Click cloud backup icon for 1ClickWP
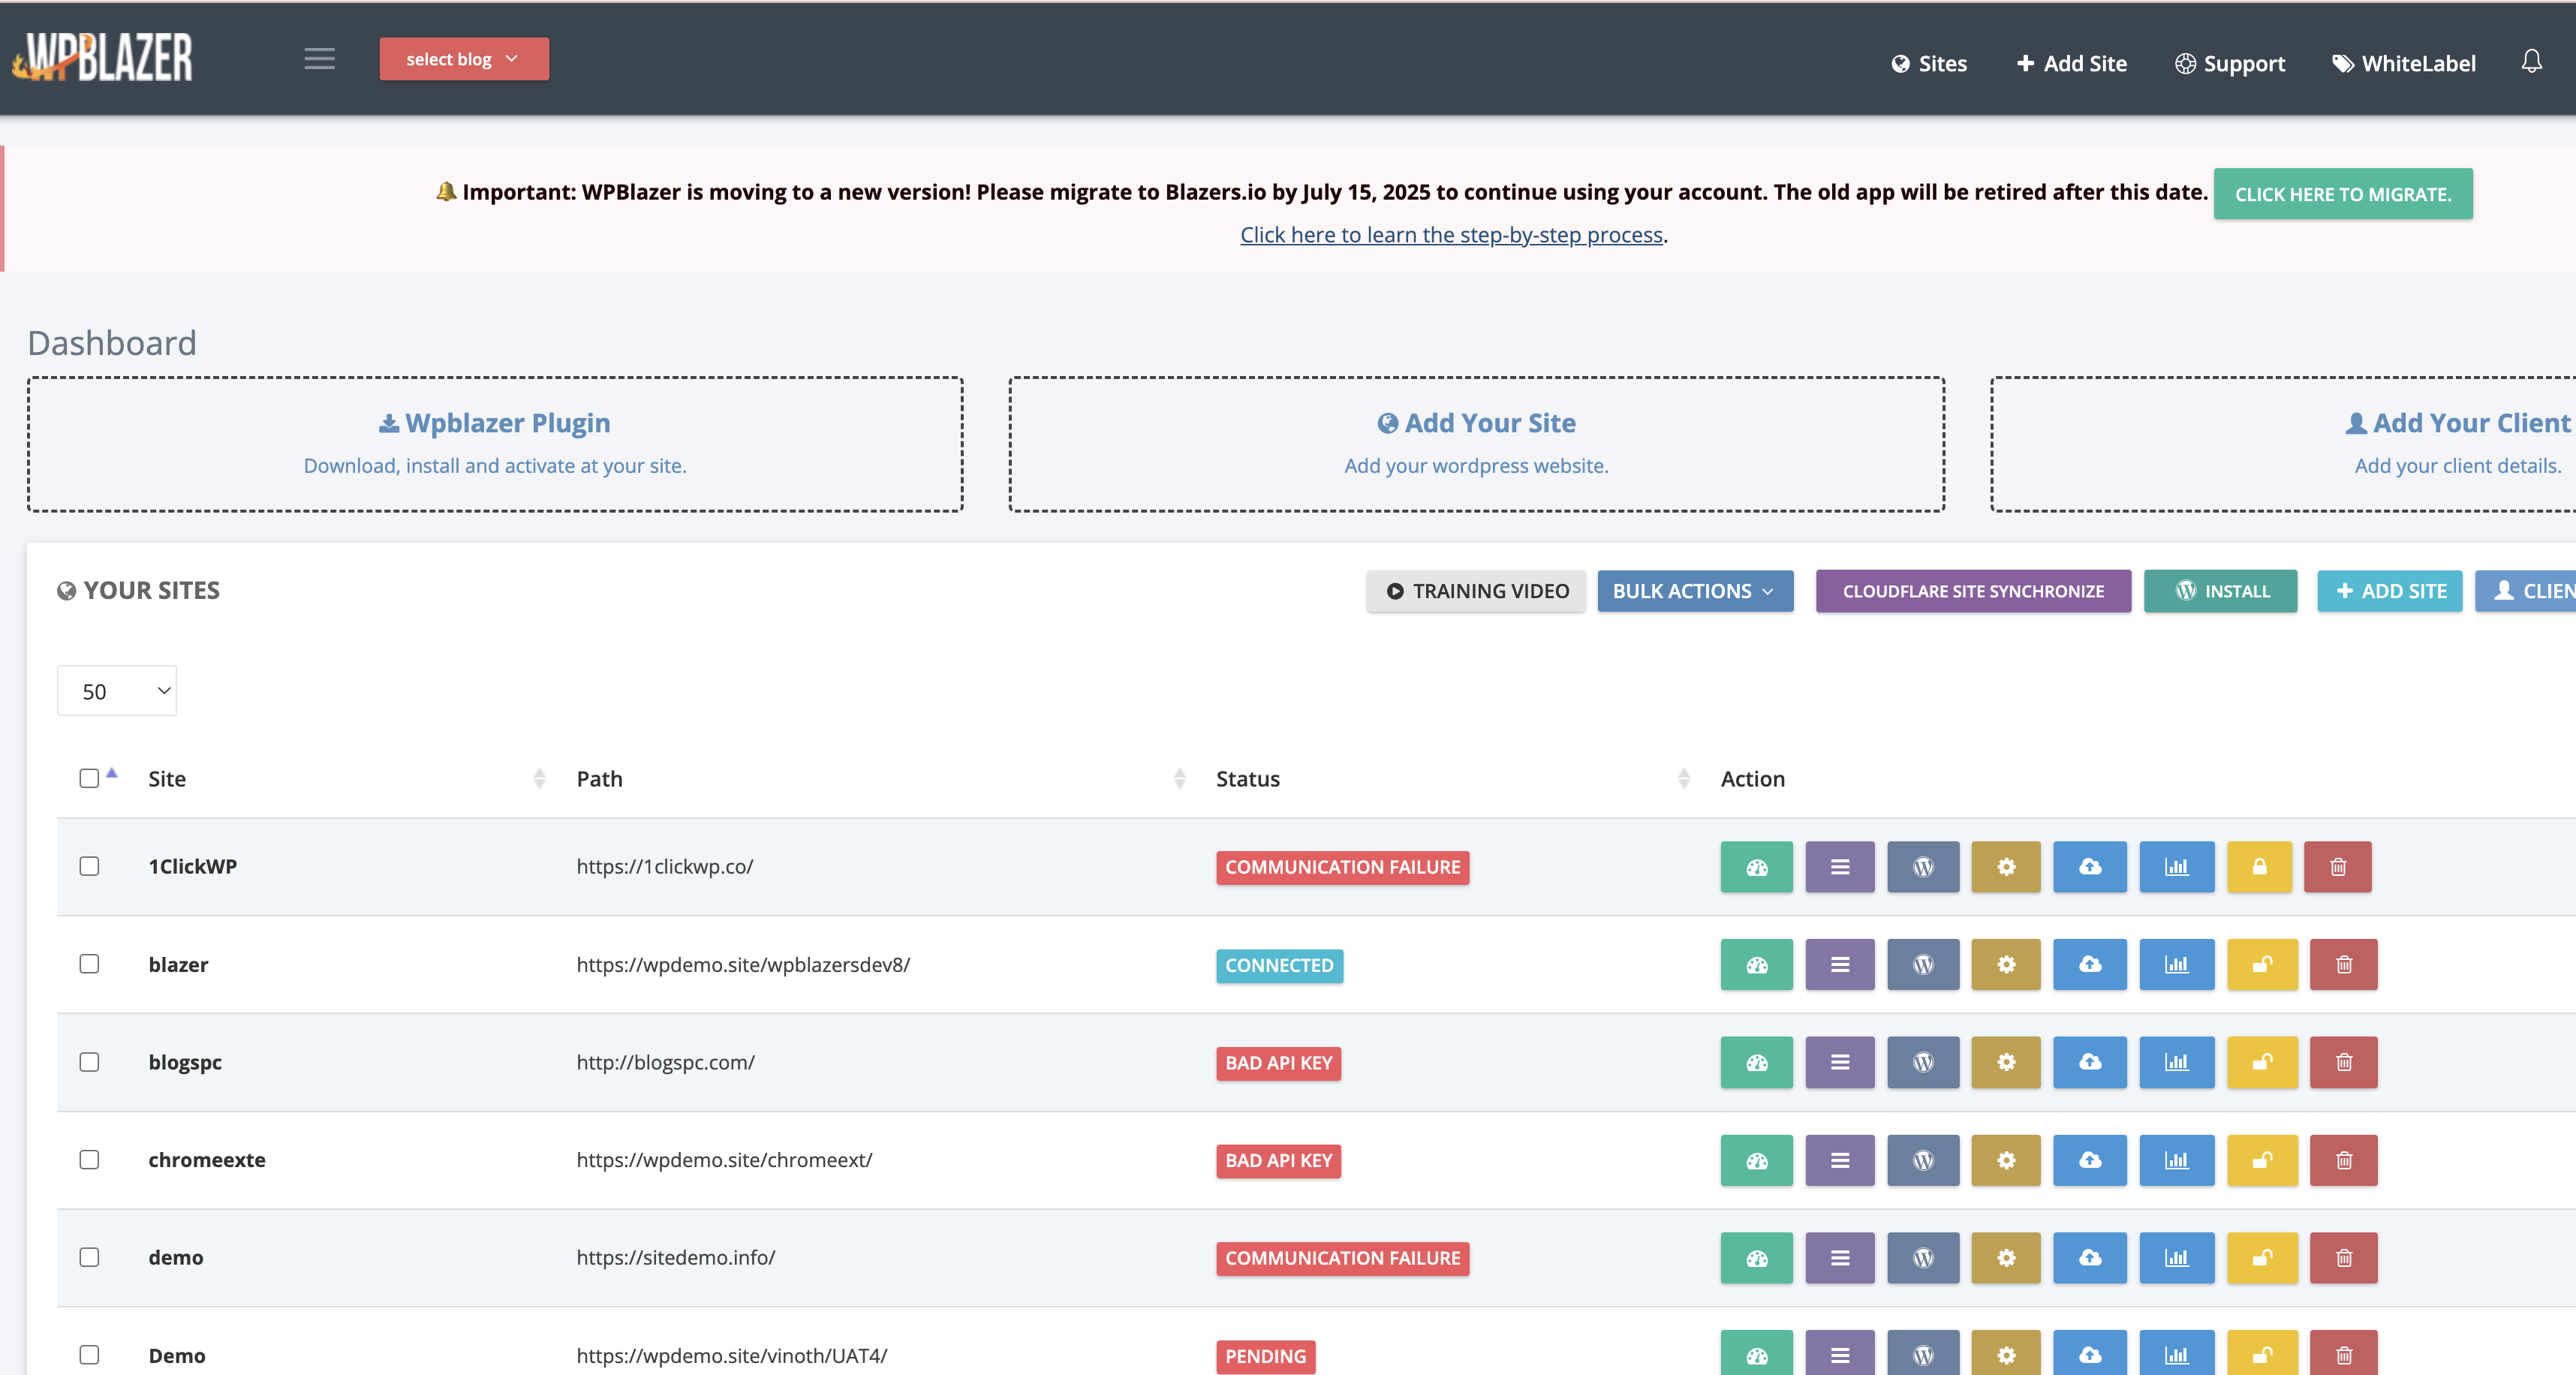The width and height of the screenshot is (2576, 1375). pos(2090,867)
